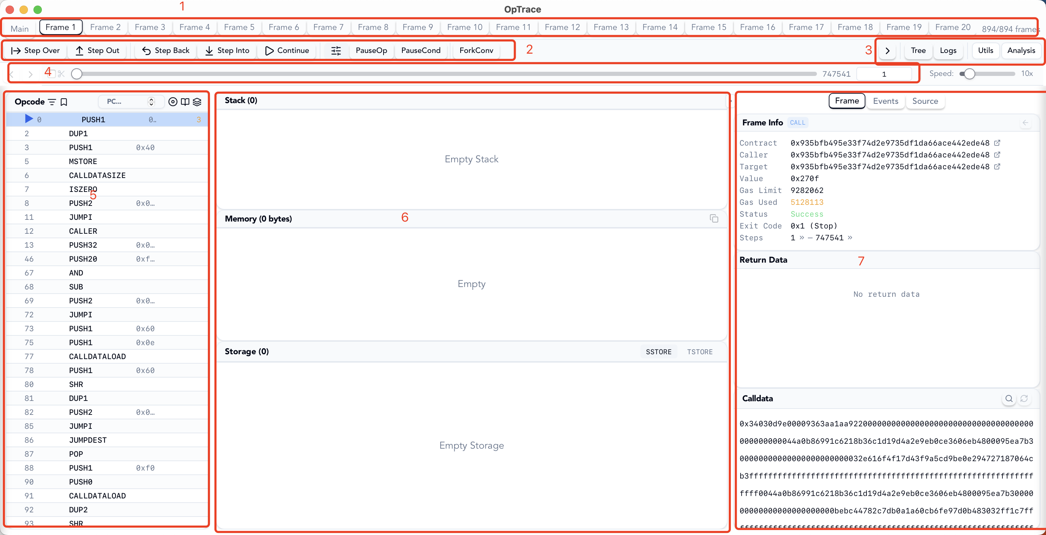Screen dimensions: 1046x535
Task: Expand the right-chevron panel toggle near Tree
Action: pos(887,51)
